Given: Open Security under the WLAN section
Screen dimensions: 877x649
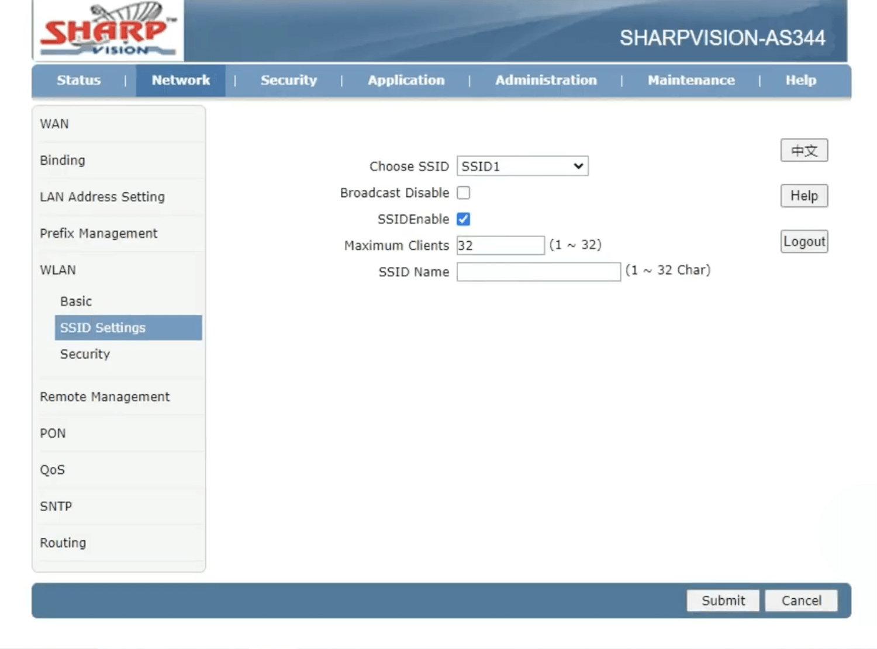Looking at the screenshot, I should click(x=85, y=354).
